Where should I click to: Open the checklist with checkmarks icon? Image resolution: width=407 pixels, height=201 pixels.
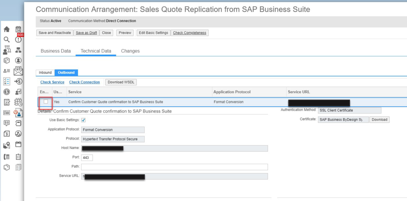[7, 81]
